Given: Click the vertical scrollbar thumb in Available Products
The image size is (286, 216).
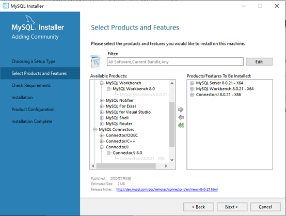Looking at the screenshot, I should coord(171,125).
